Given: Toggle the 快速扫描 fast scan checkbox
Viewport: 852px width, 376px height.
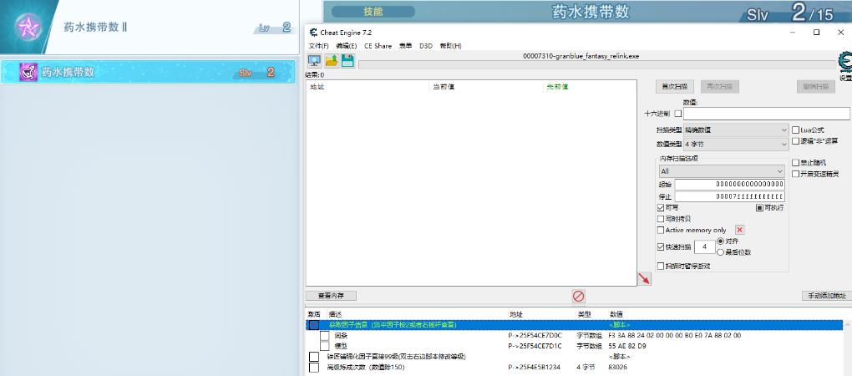Looking at the screenshot, I should (661, 246).
